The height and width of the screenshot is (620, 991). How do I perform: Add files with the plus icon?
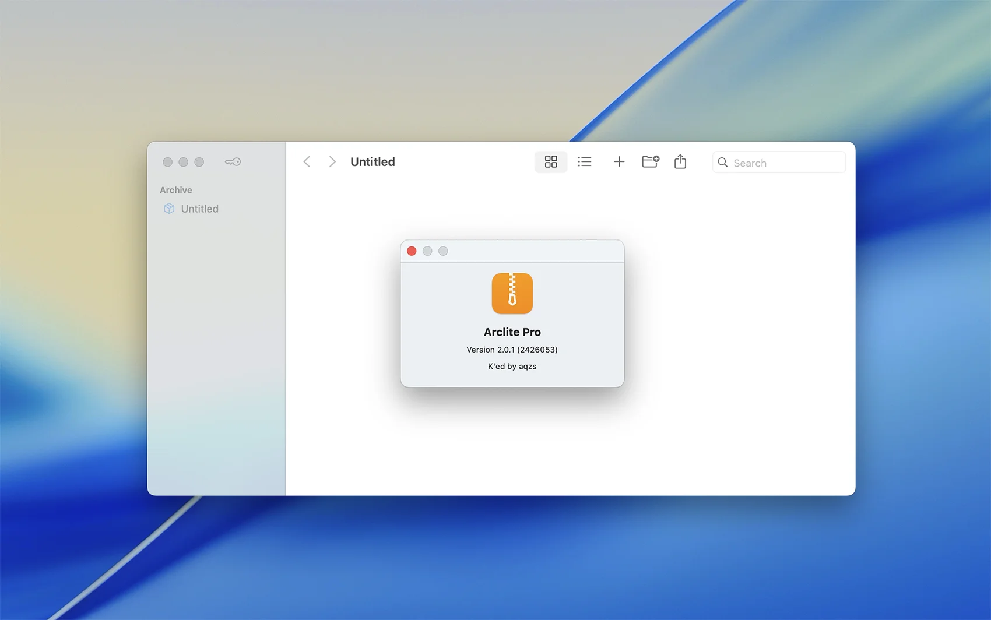(619, 162)
